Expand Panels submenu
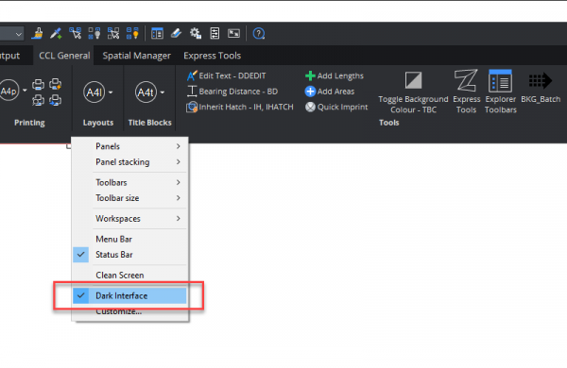 coord(130,146)
